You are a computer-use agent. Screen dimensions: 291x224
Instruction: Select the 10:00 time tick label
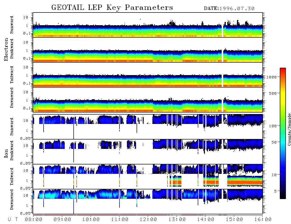(91, 220)
